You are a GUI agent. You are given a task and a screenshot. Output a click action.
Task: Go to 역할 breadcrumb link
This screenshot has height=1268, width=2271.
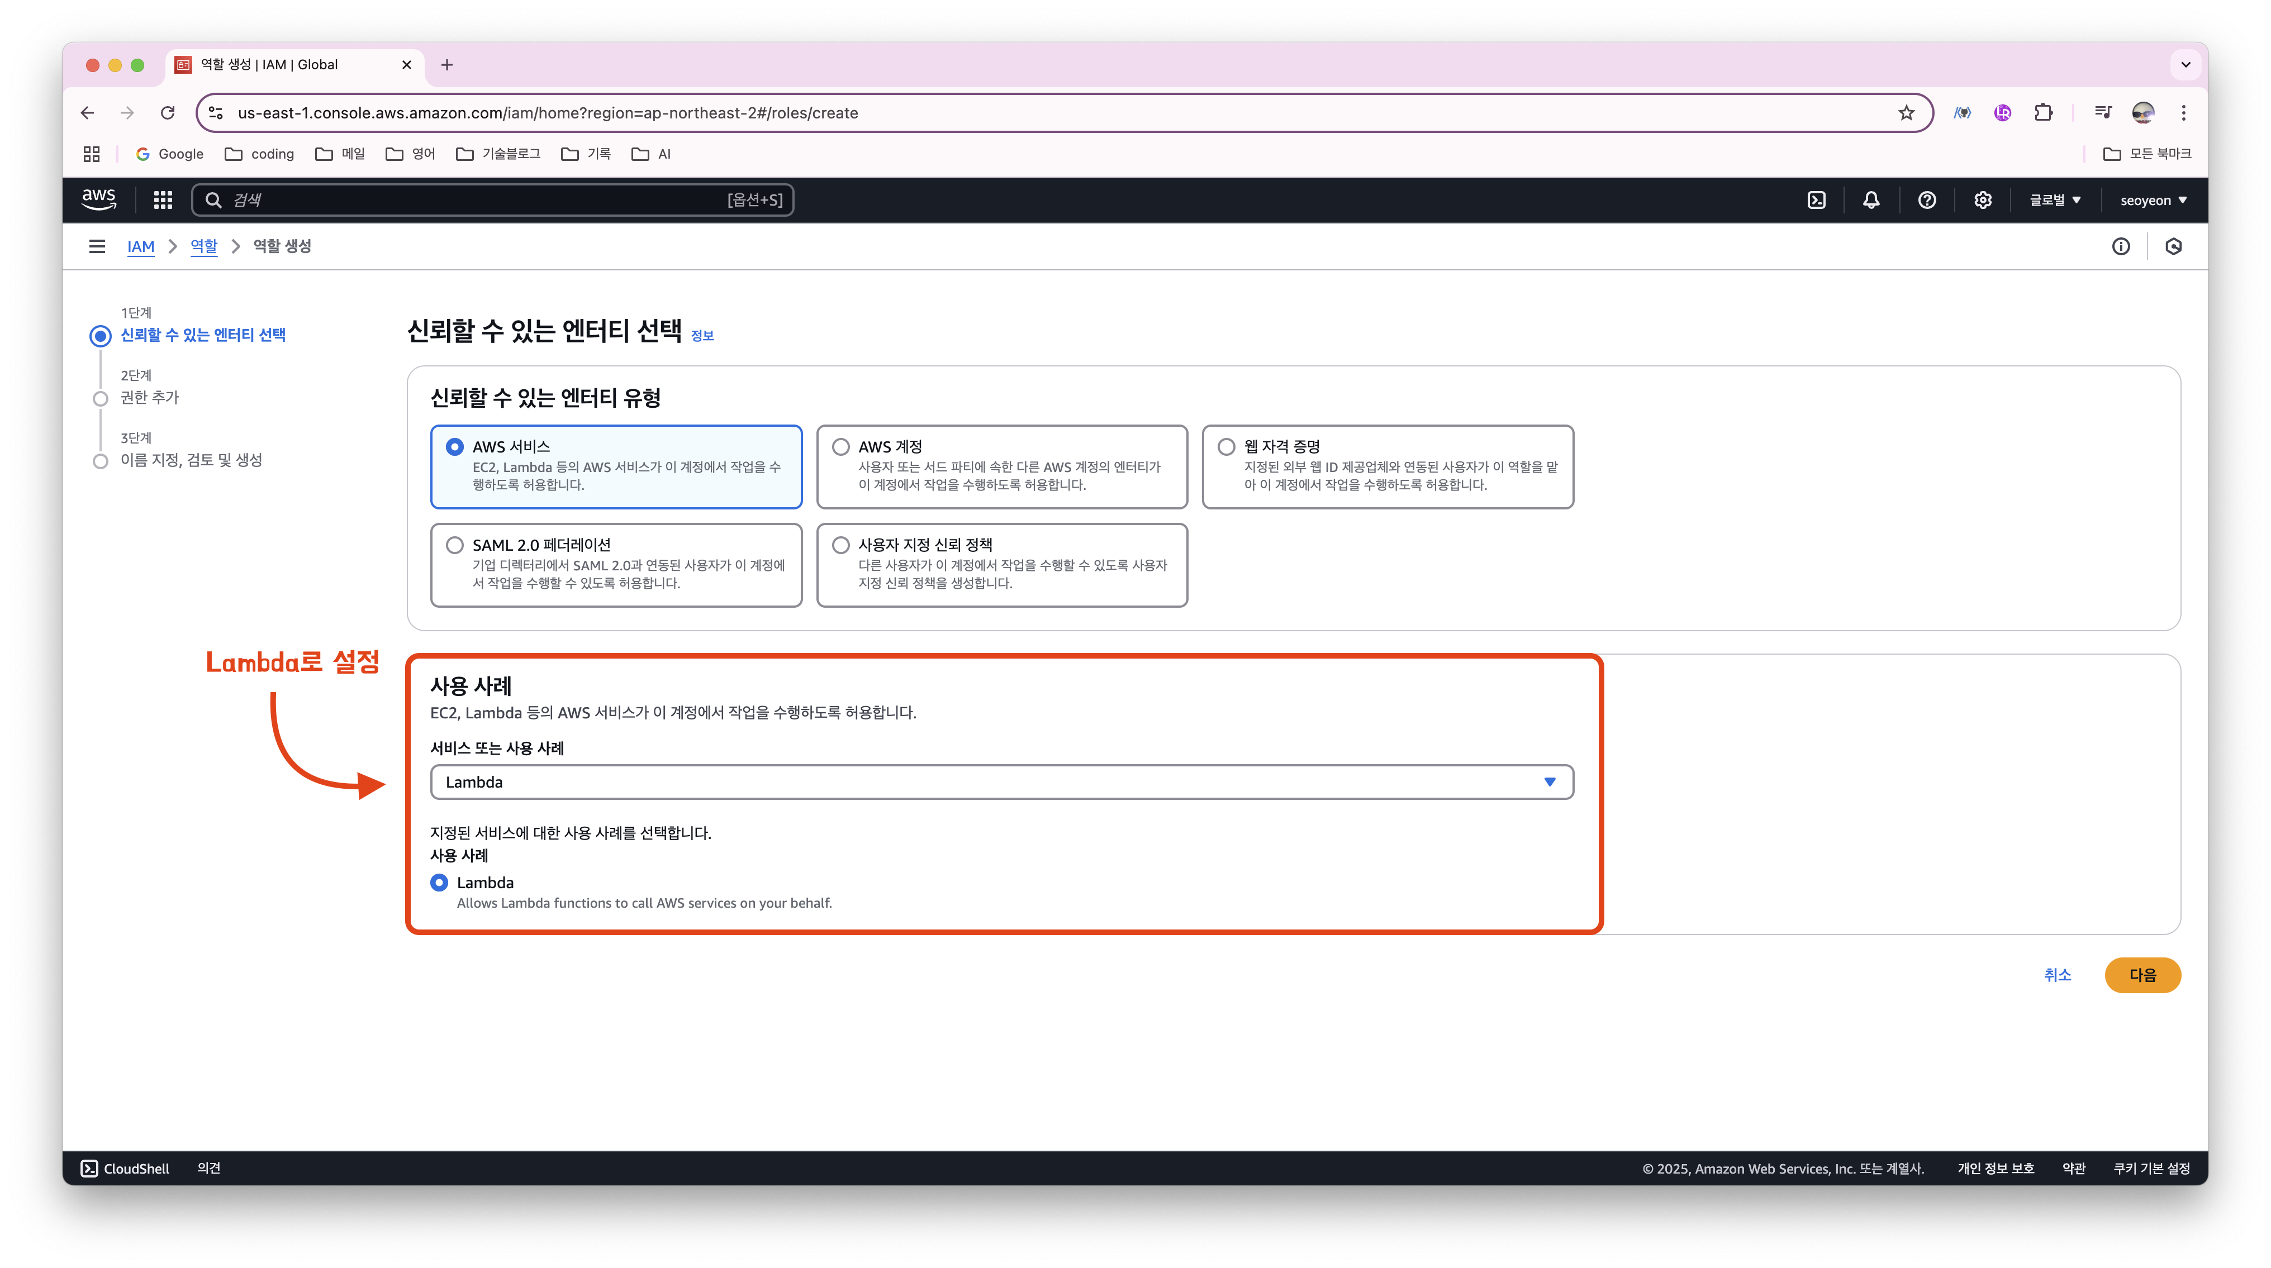(203, 247)
